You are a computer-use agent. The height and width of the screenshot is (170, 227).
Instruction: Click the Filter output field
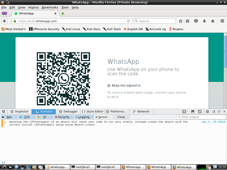(x=200, y=117)
